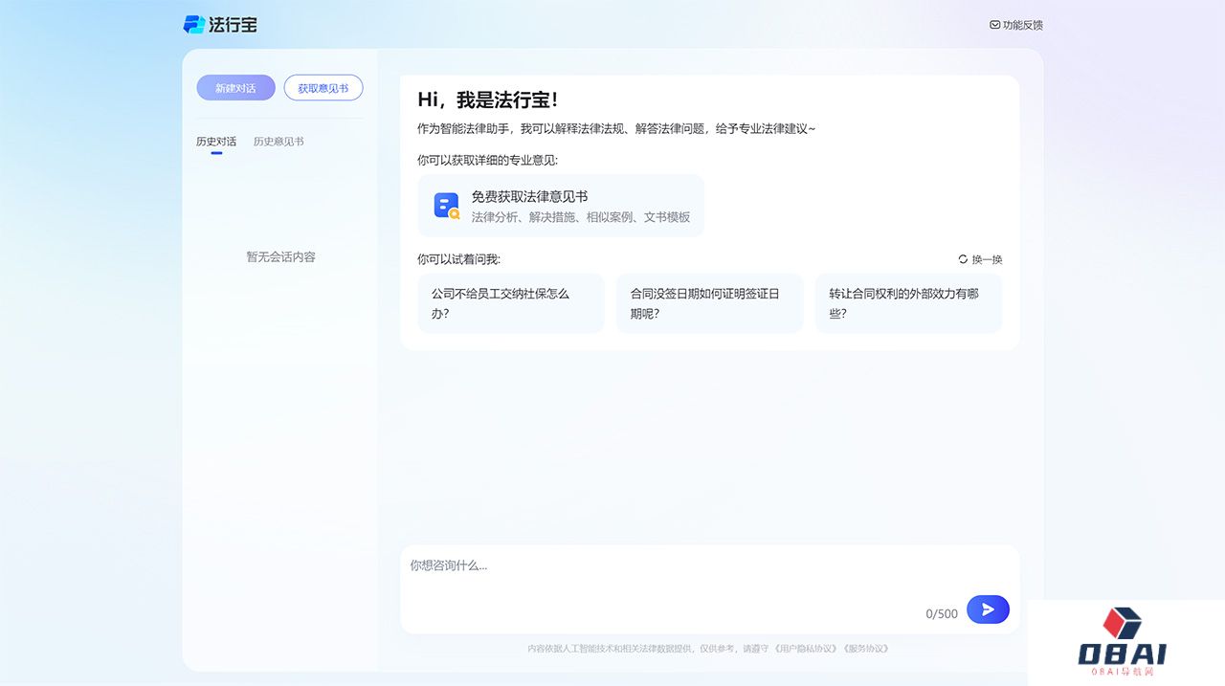The image size is (1225, 686).
Task: Select 免费获取法律意见书 card title
Action: (x=529, y=196)
